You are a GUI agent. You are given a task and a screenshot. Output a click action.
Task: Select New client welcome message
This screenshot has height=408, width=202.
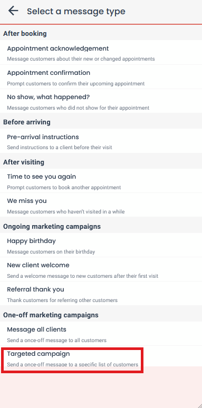pyautogui.click(x=101, y=269)
